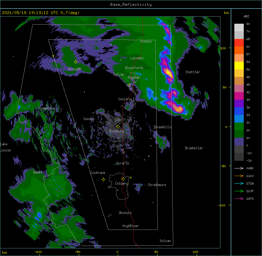Screen dimensions: 262x256
Task: Click the dBZ legend heading
Action: click(246, 16)
